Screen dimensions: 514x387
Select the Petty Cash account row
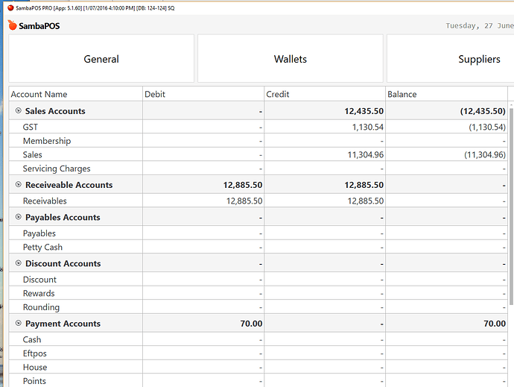pyautogui.click(x=258, y=247)
